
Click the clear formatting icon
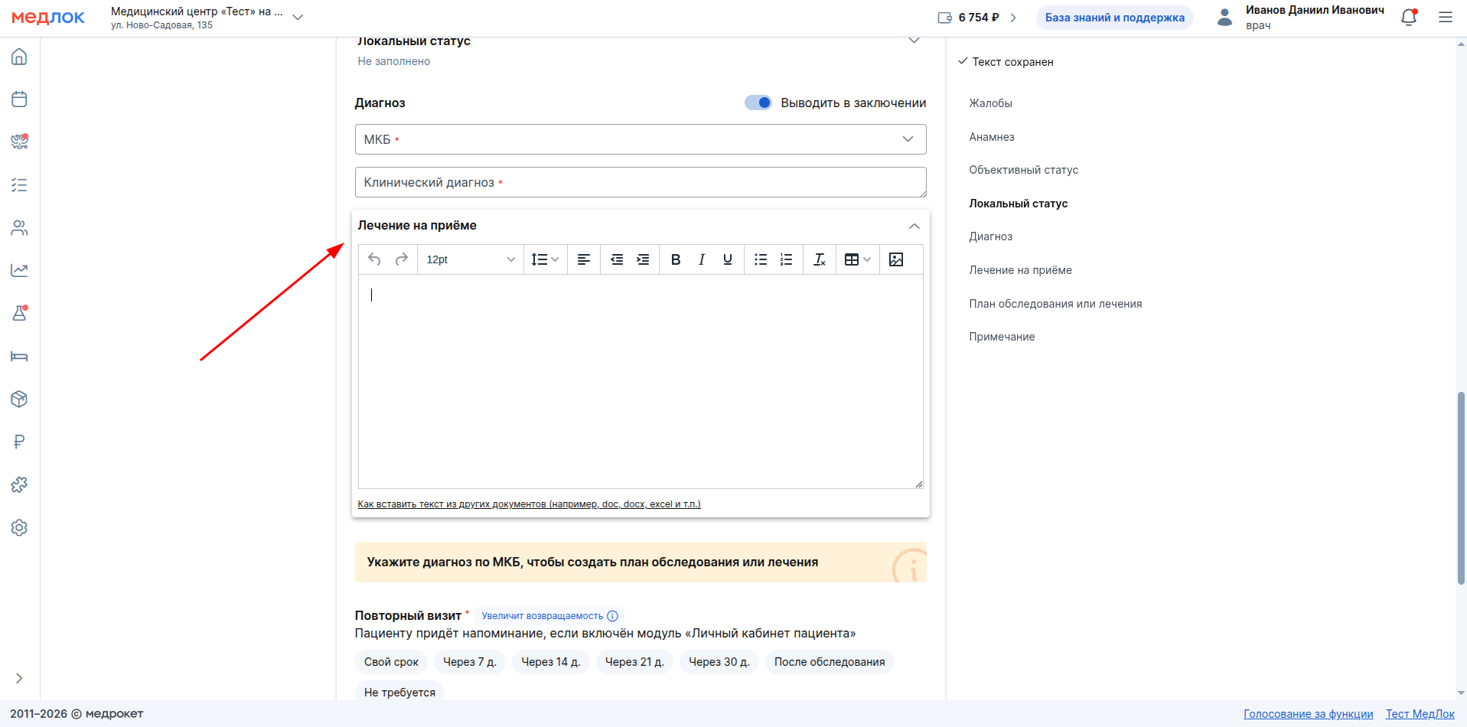click(819, 259)
